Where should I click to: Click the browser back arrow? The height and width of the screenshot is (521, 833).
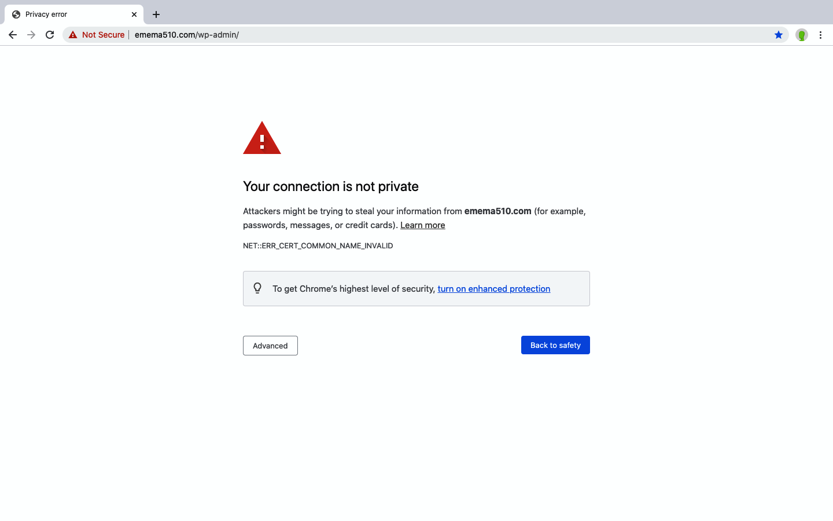point(13,35)
